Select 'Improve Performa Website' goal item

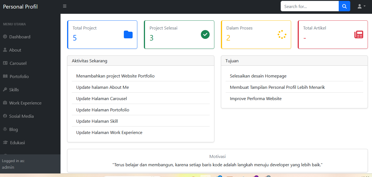(x=256, y=99)
